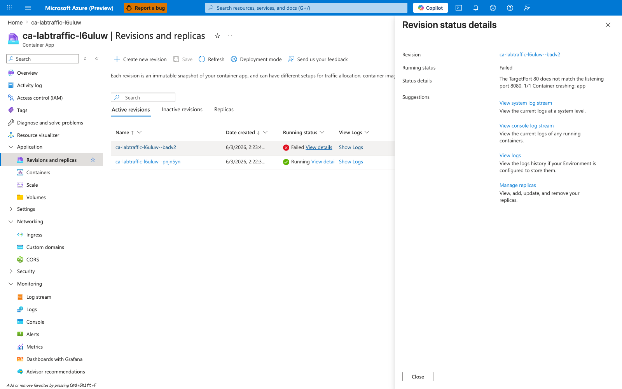Collapse the Monitoring section
Viewport: 622px width, 389px height.
pos(11,284)
